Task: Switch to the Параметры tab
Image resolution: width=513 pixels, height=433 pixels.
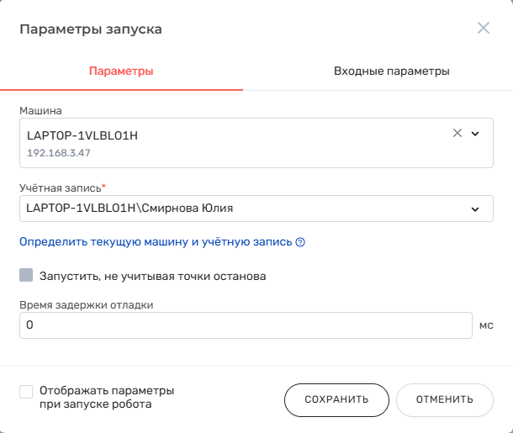Action: click(121, 71)
